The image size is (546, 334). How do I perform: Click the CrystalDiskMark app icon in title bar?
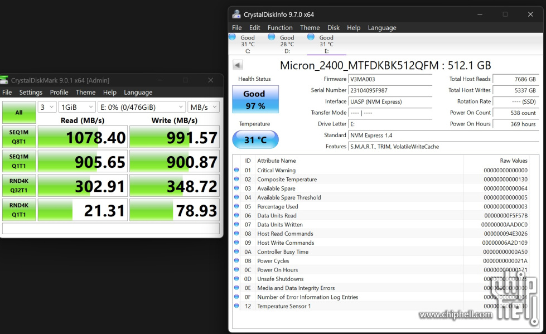pyautogui.click(x=4, y=80)
